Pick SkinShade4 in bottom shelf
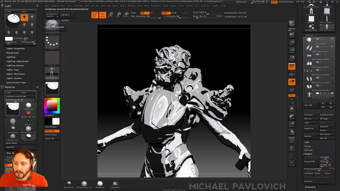340x191 pixels. (100, 184)
